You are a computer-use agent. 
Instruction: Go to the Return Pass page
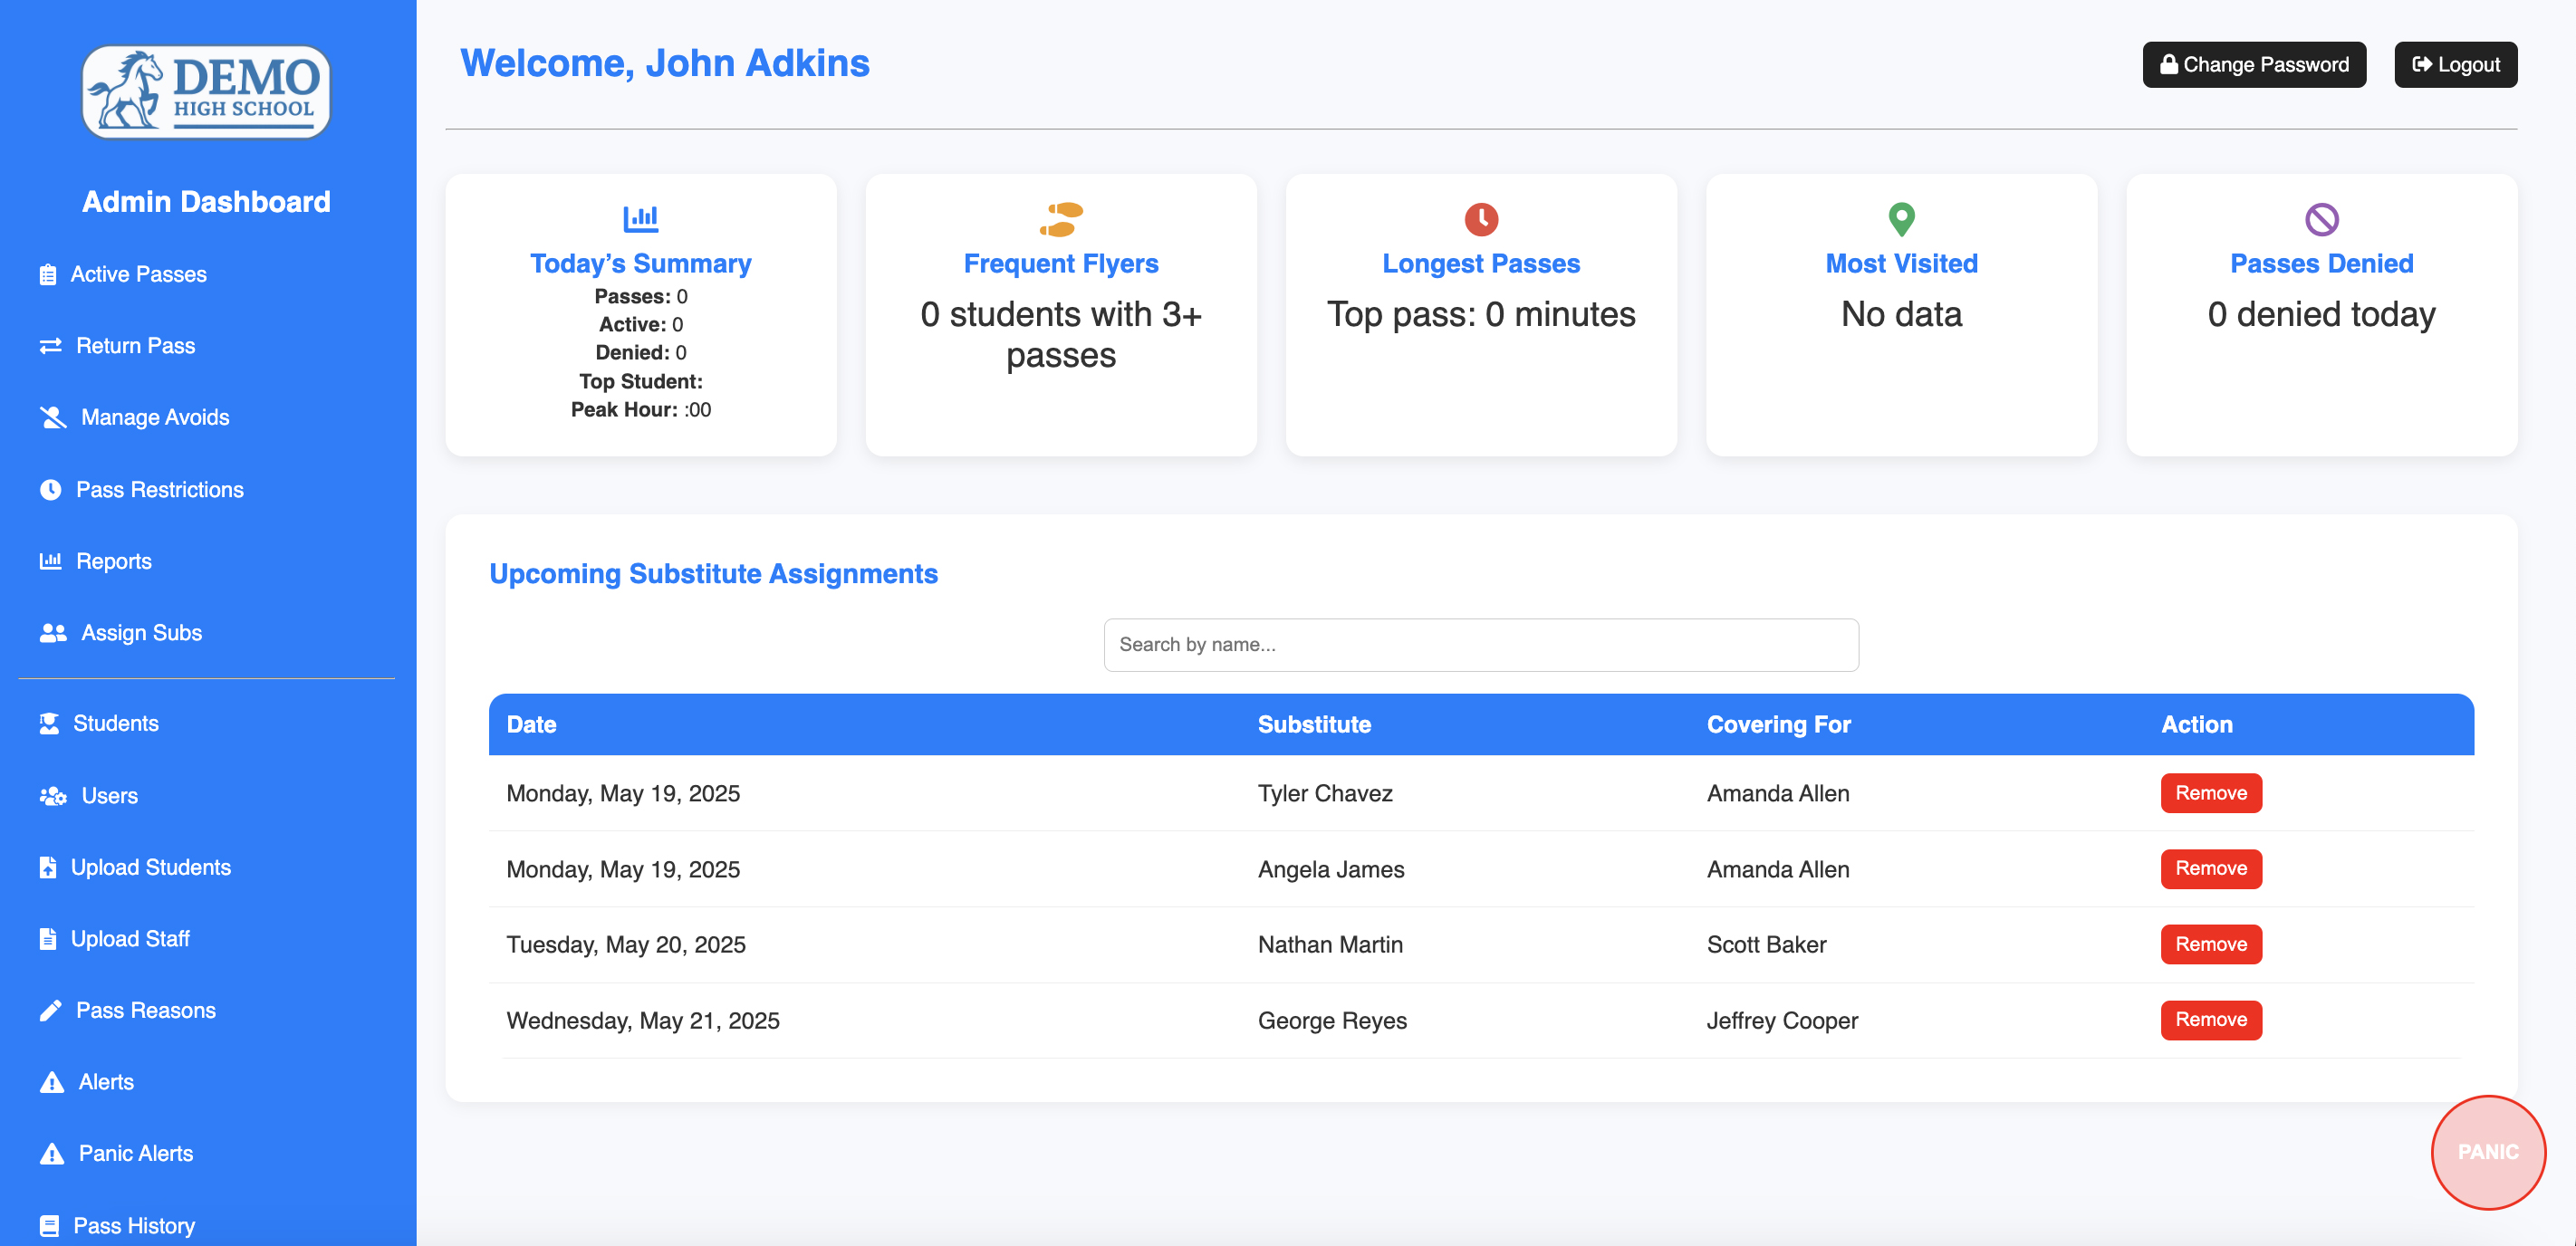[135, 345]
